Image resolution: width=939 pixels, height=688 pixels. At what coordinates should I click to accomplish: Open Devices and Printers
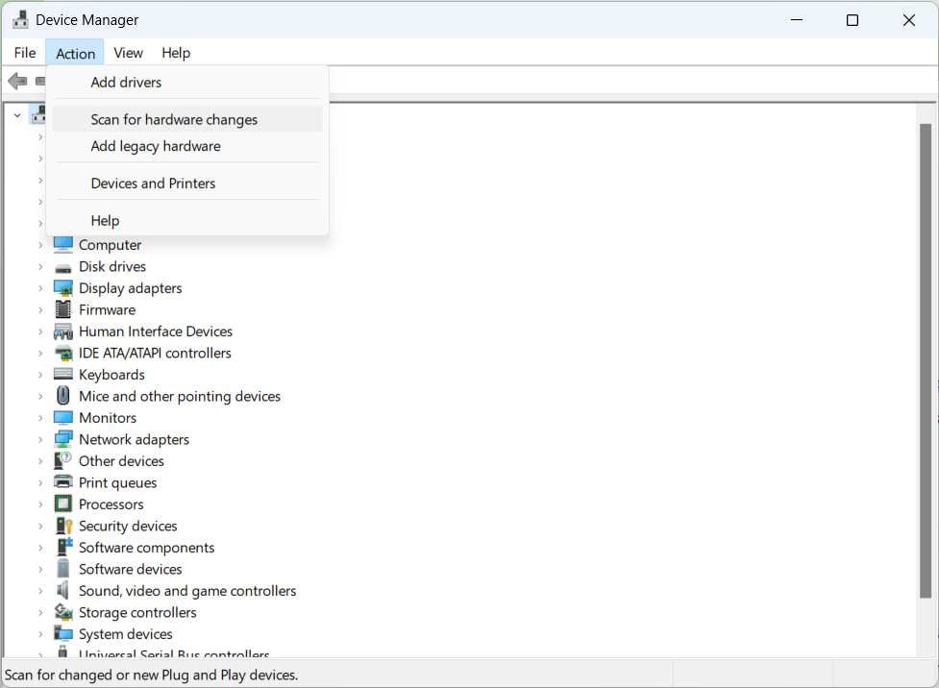pos(153,183)
